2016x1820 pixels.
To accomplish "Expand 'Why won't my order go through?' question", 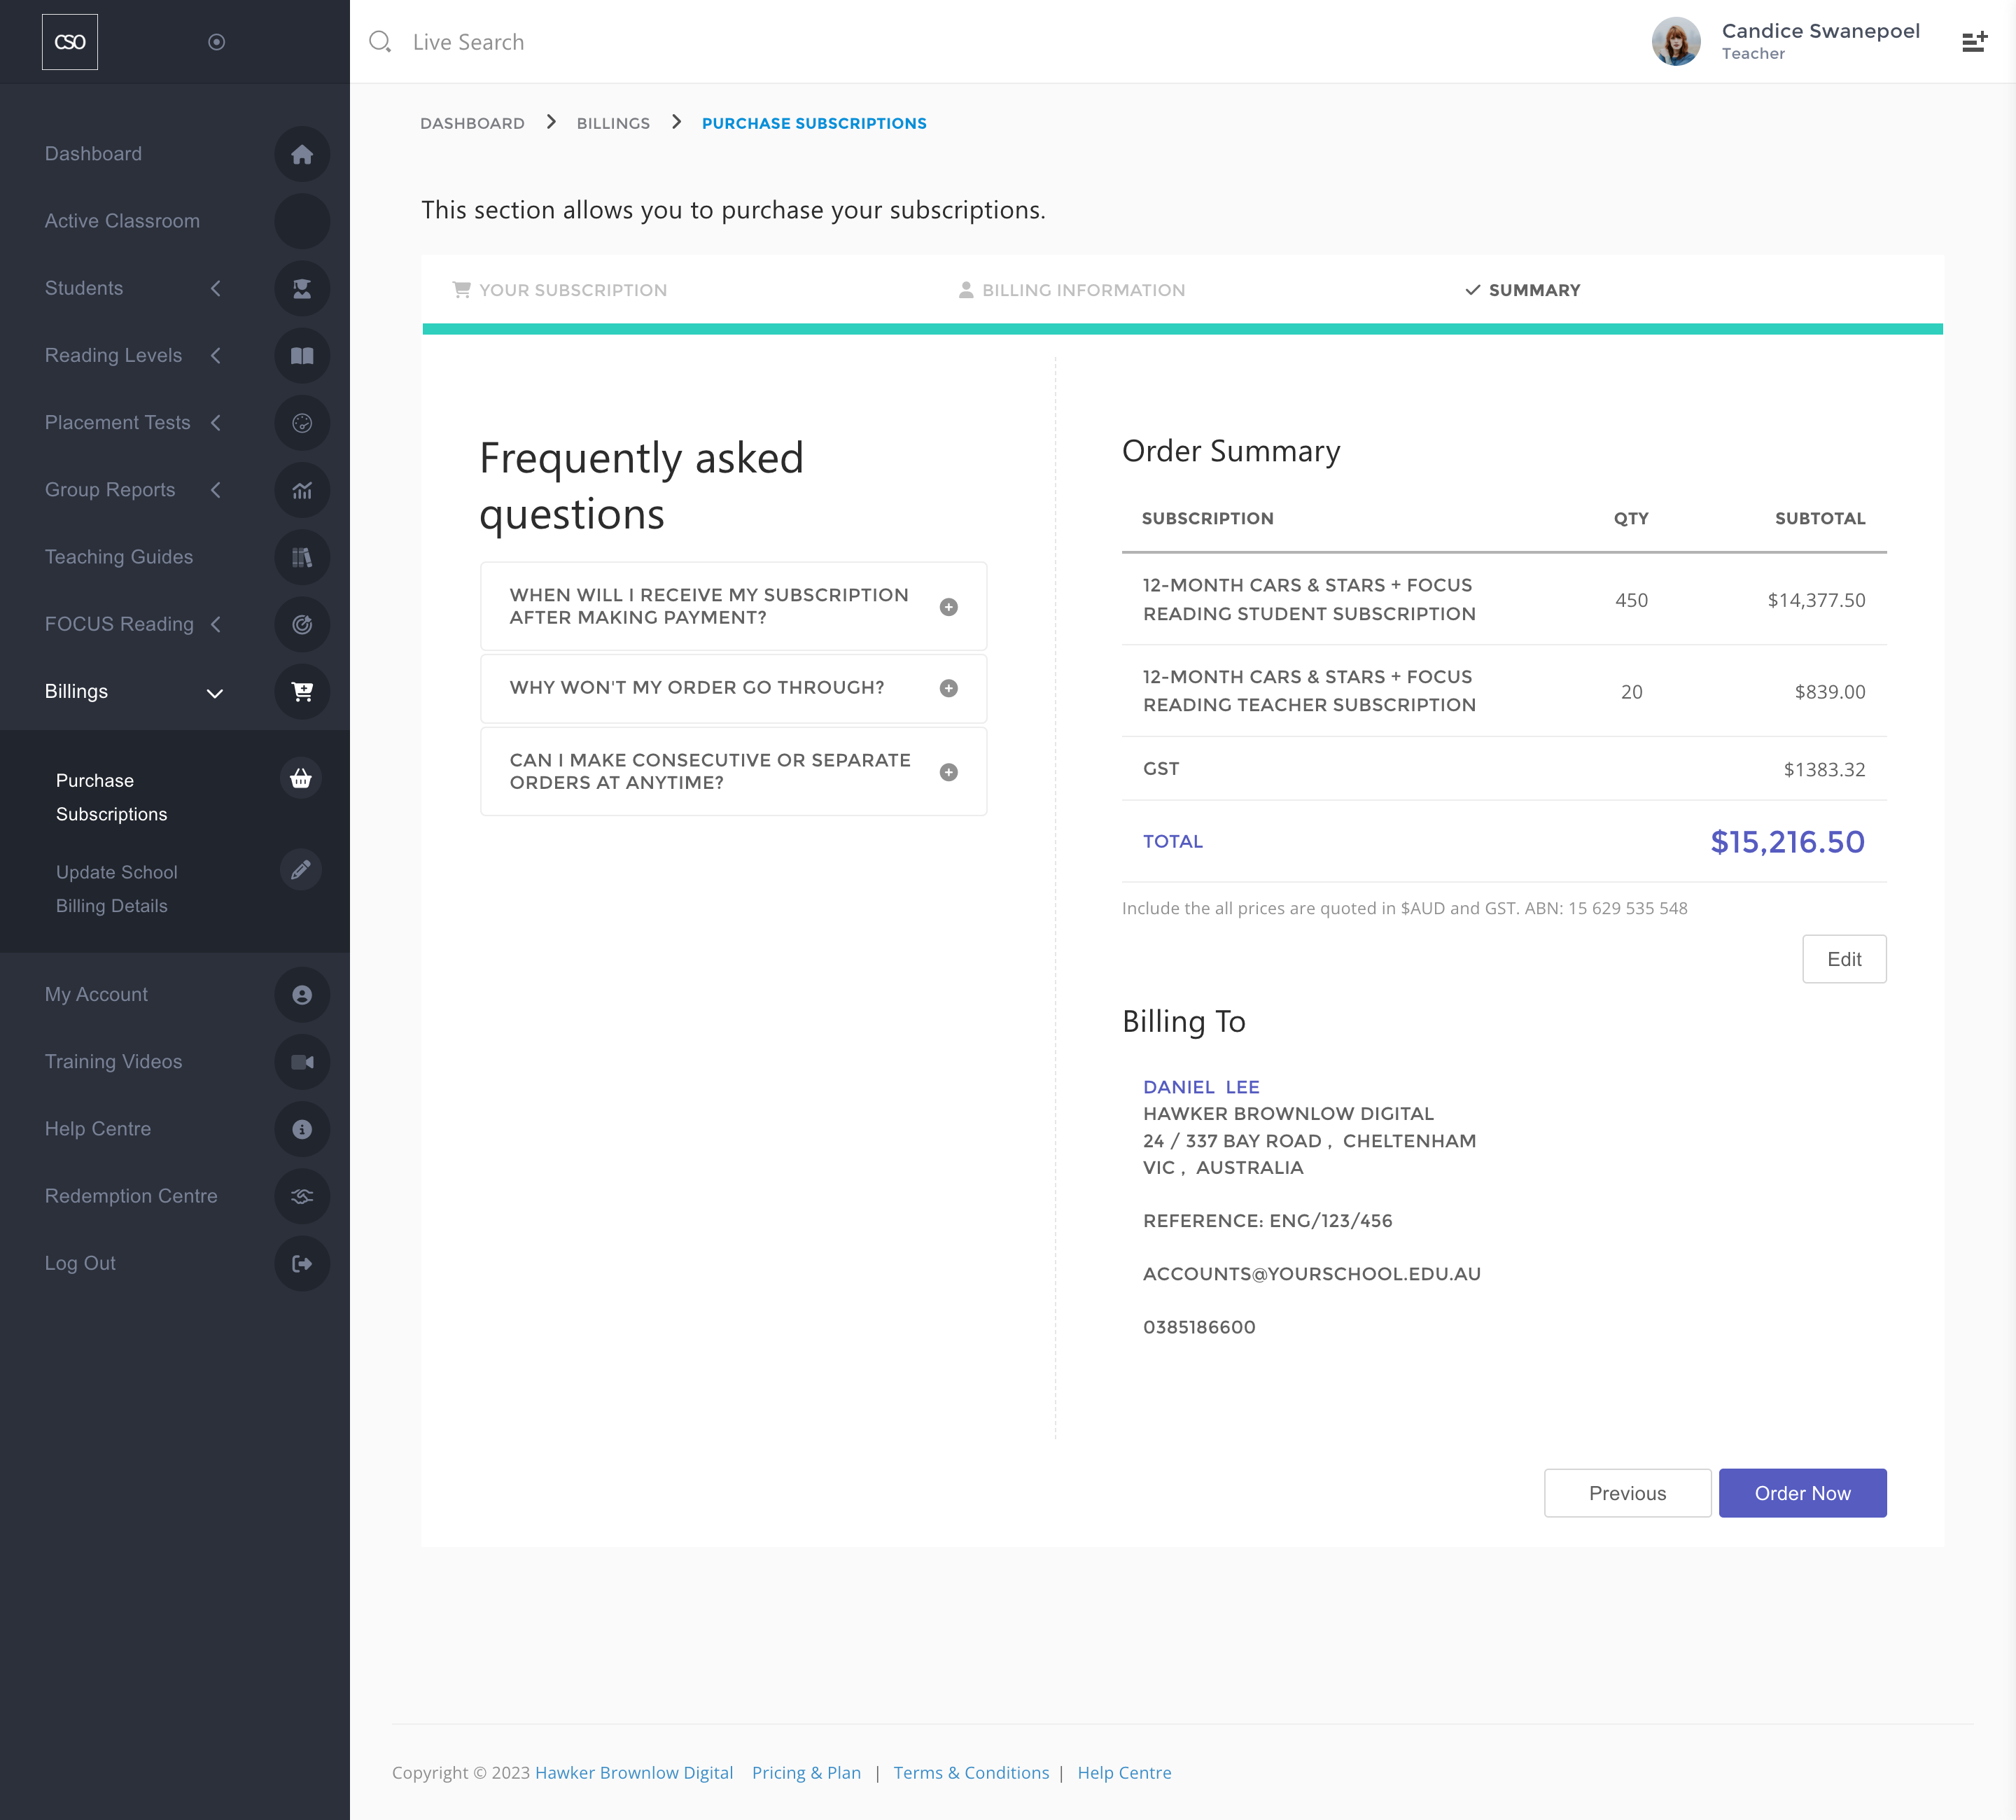I will click(x=948, y=688).
